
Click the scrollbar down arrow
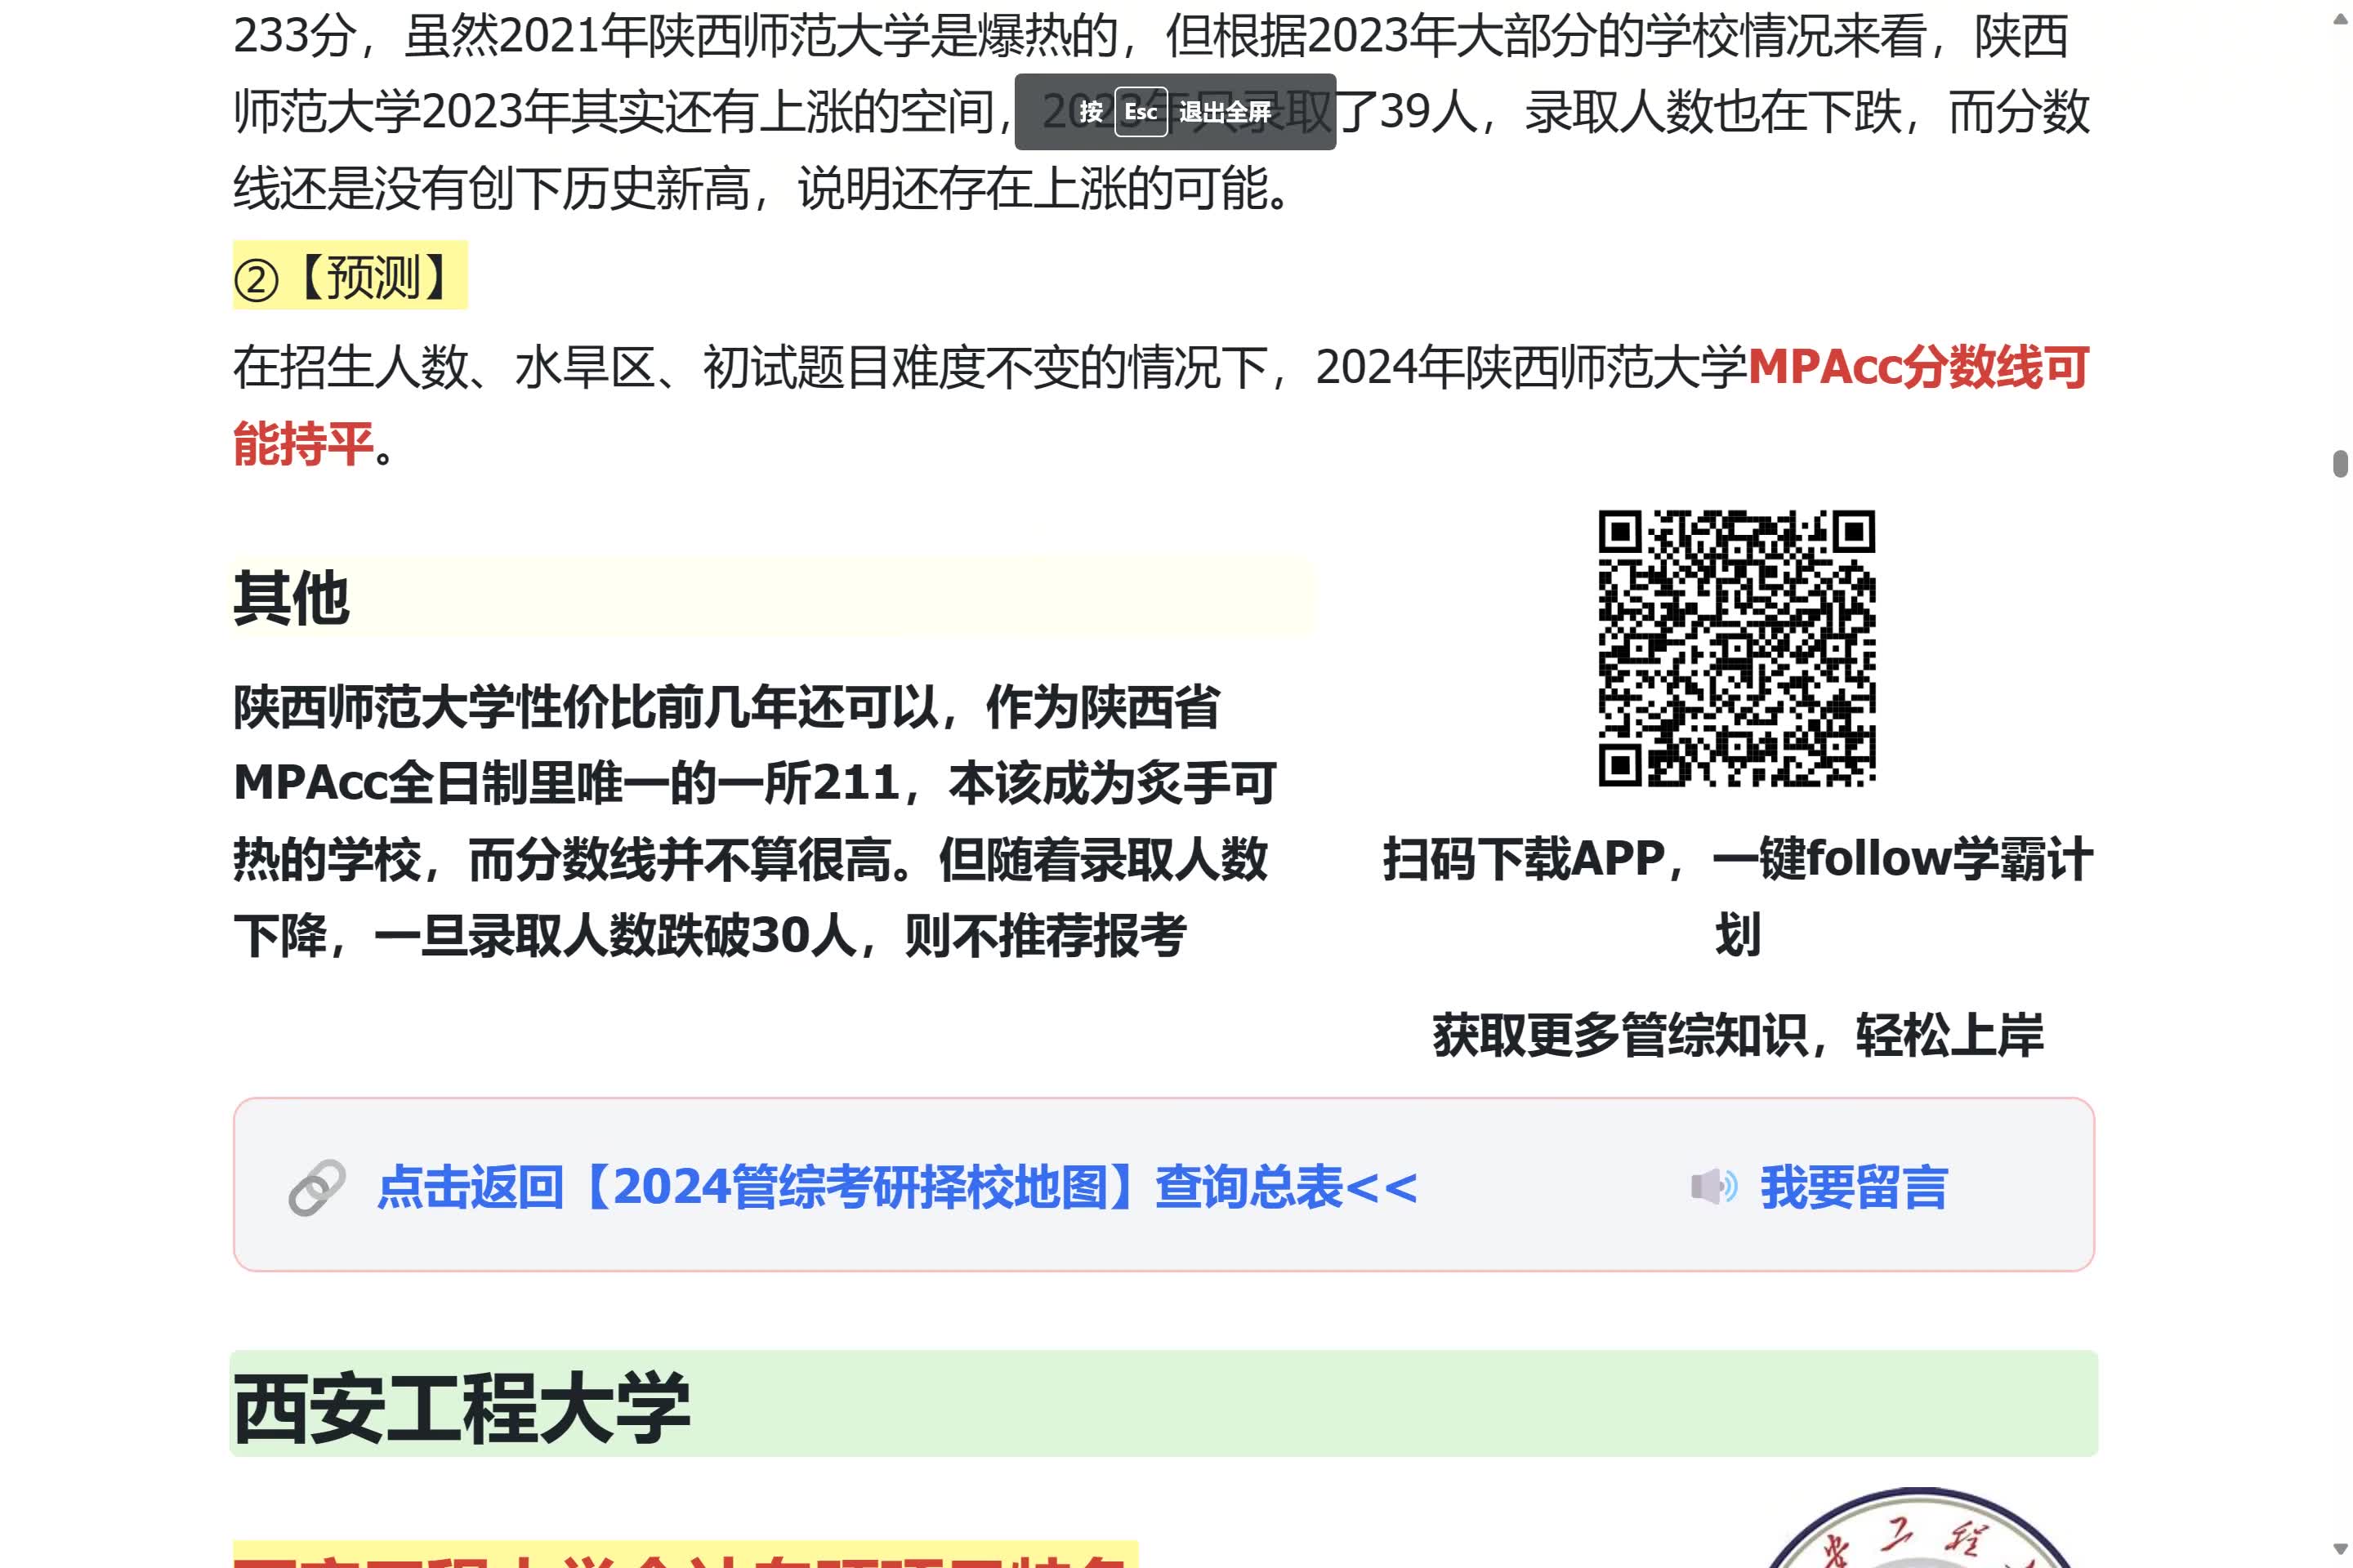(2341, 1551)
